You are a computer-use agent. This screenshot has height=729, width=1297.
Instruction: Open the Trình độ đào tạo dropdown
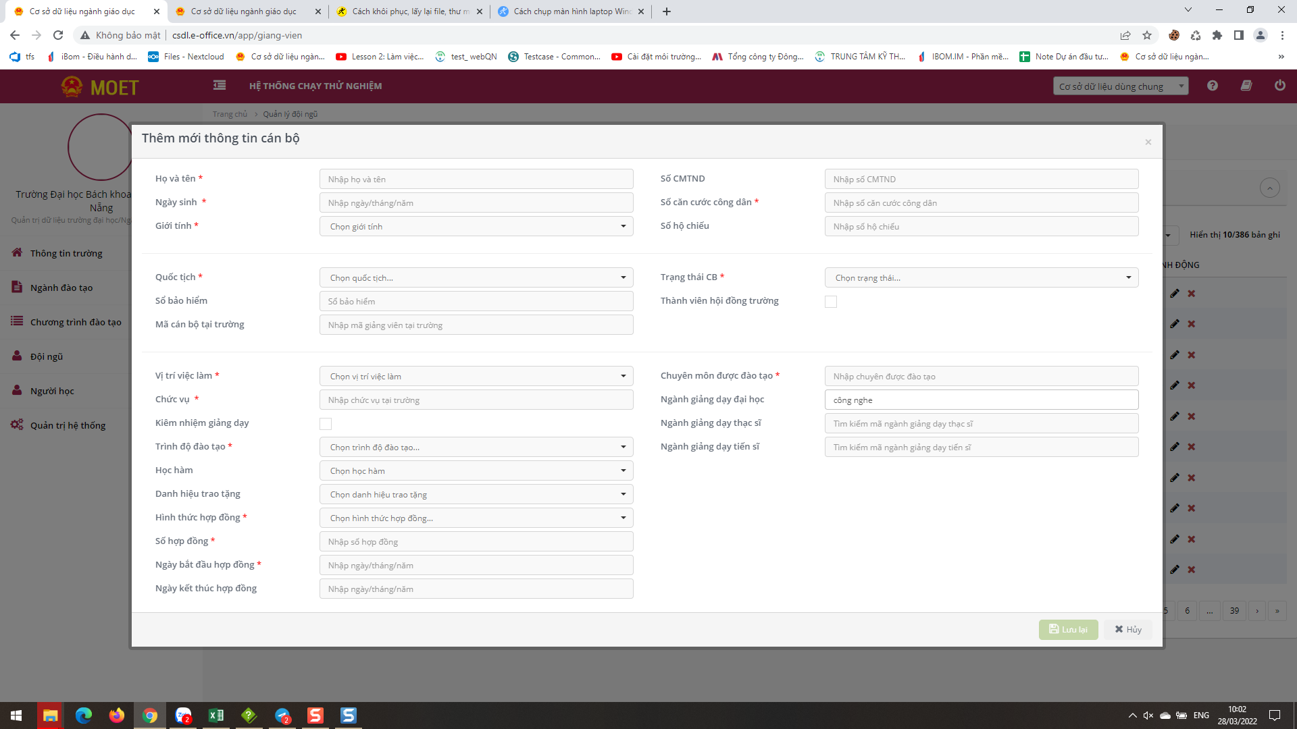point(476,447)
